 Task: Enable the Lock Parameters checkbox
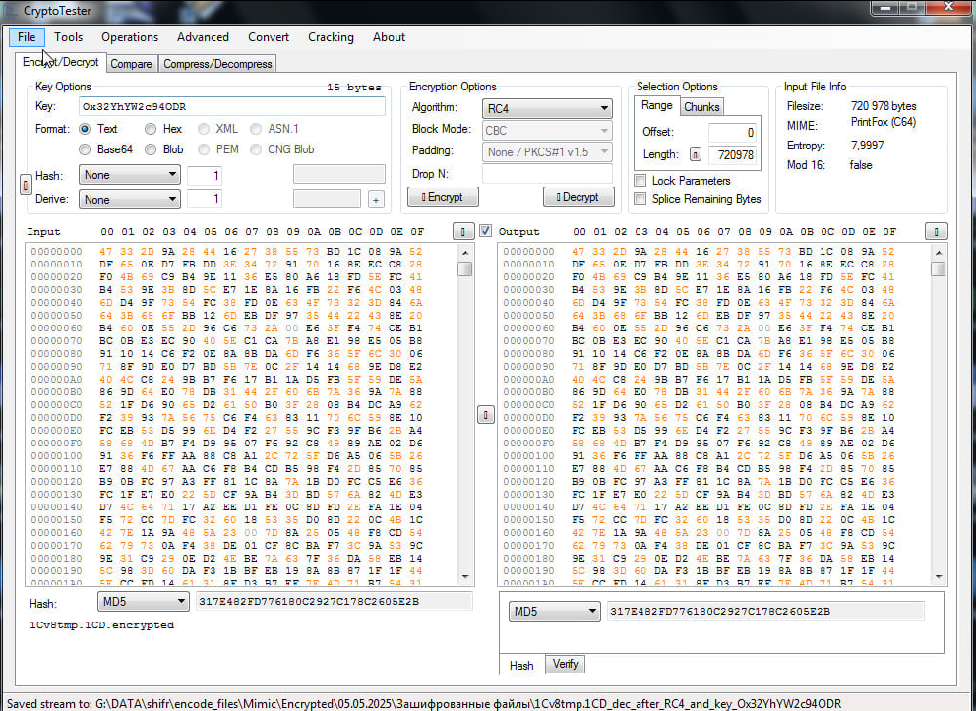coord(640,181)
